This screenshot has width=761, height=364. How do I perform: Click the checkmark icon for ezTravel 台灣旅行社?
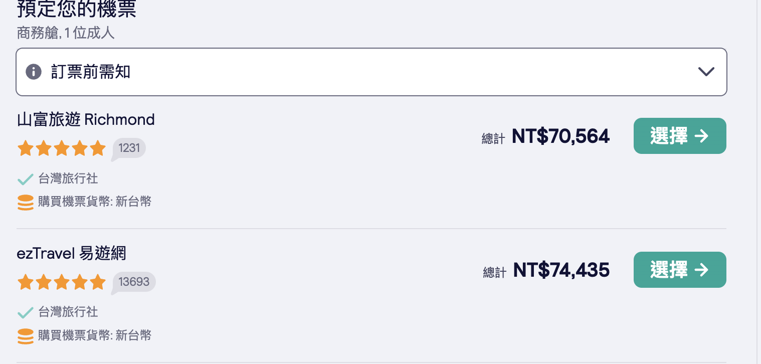click(25, 313)
